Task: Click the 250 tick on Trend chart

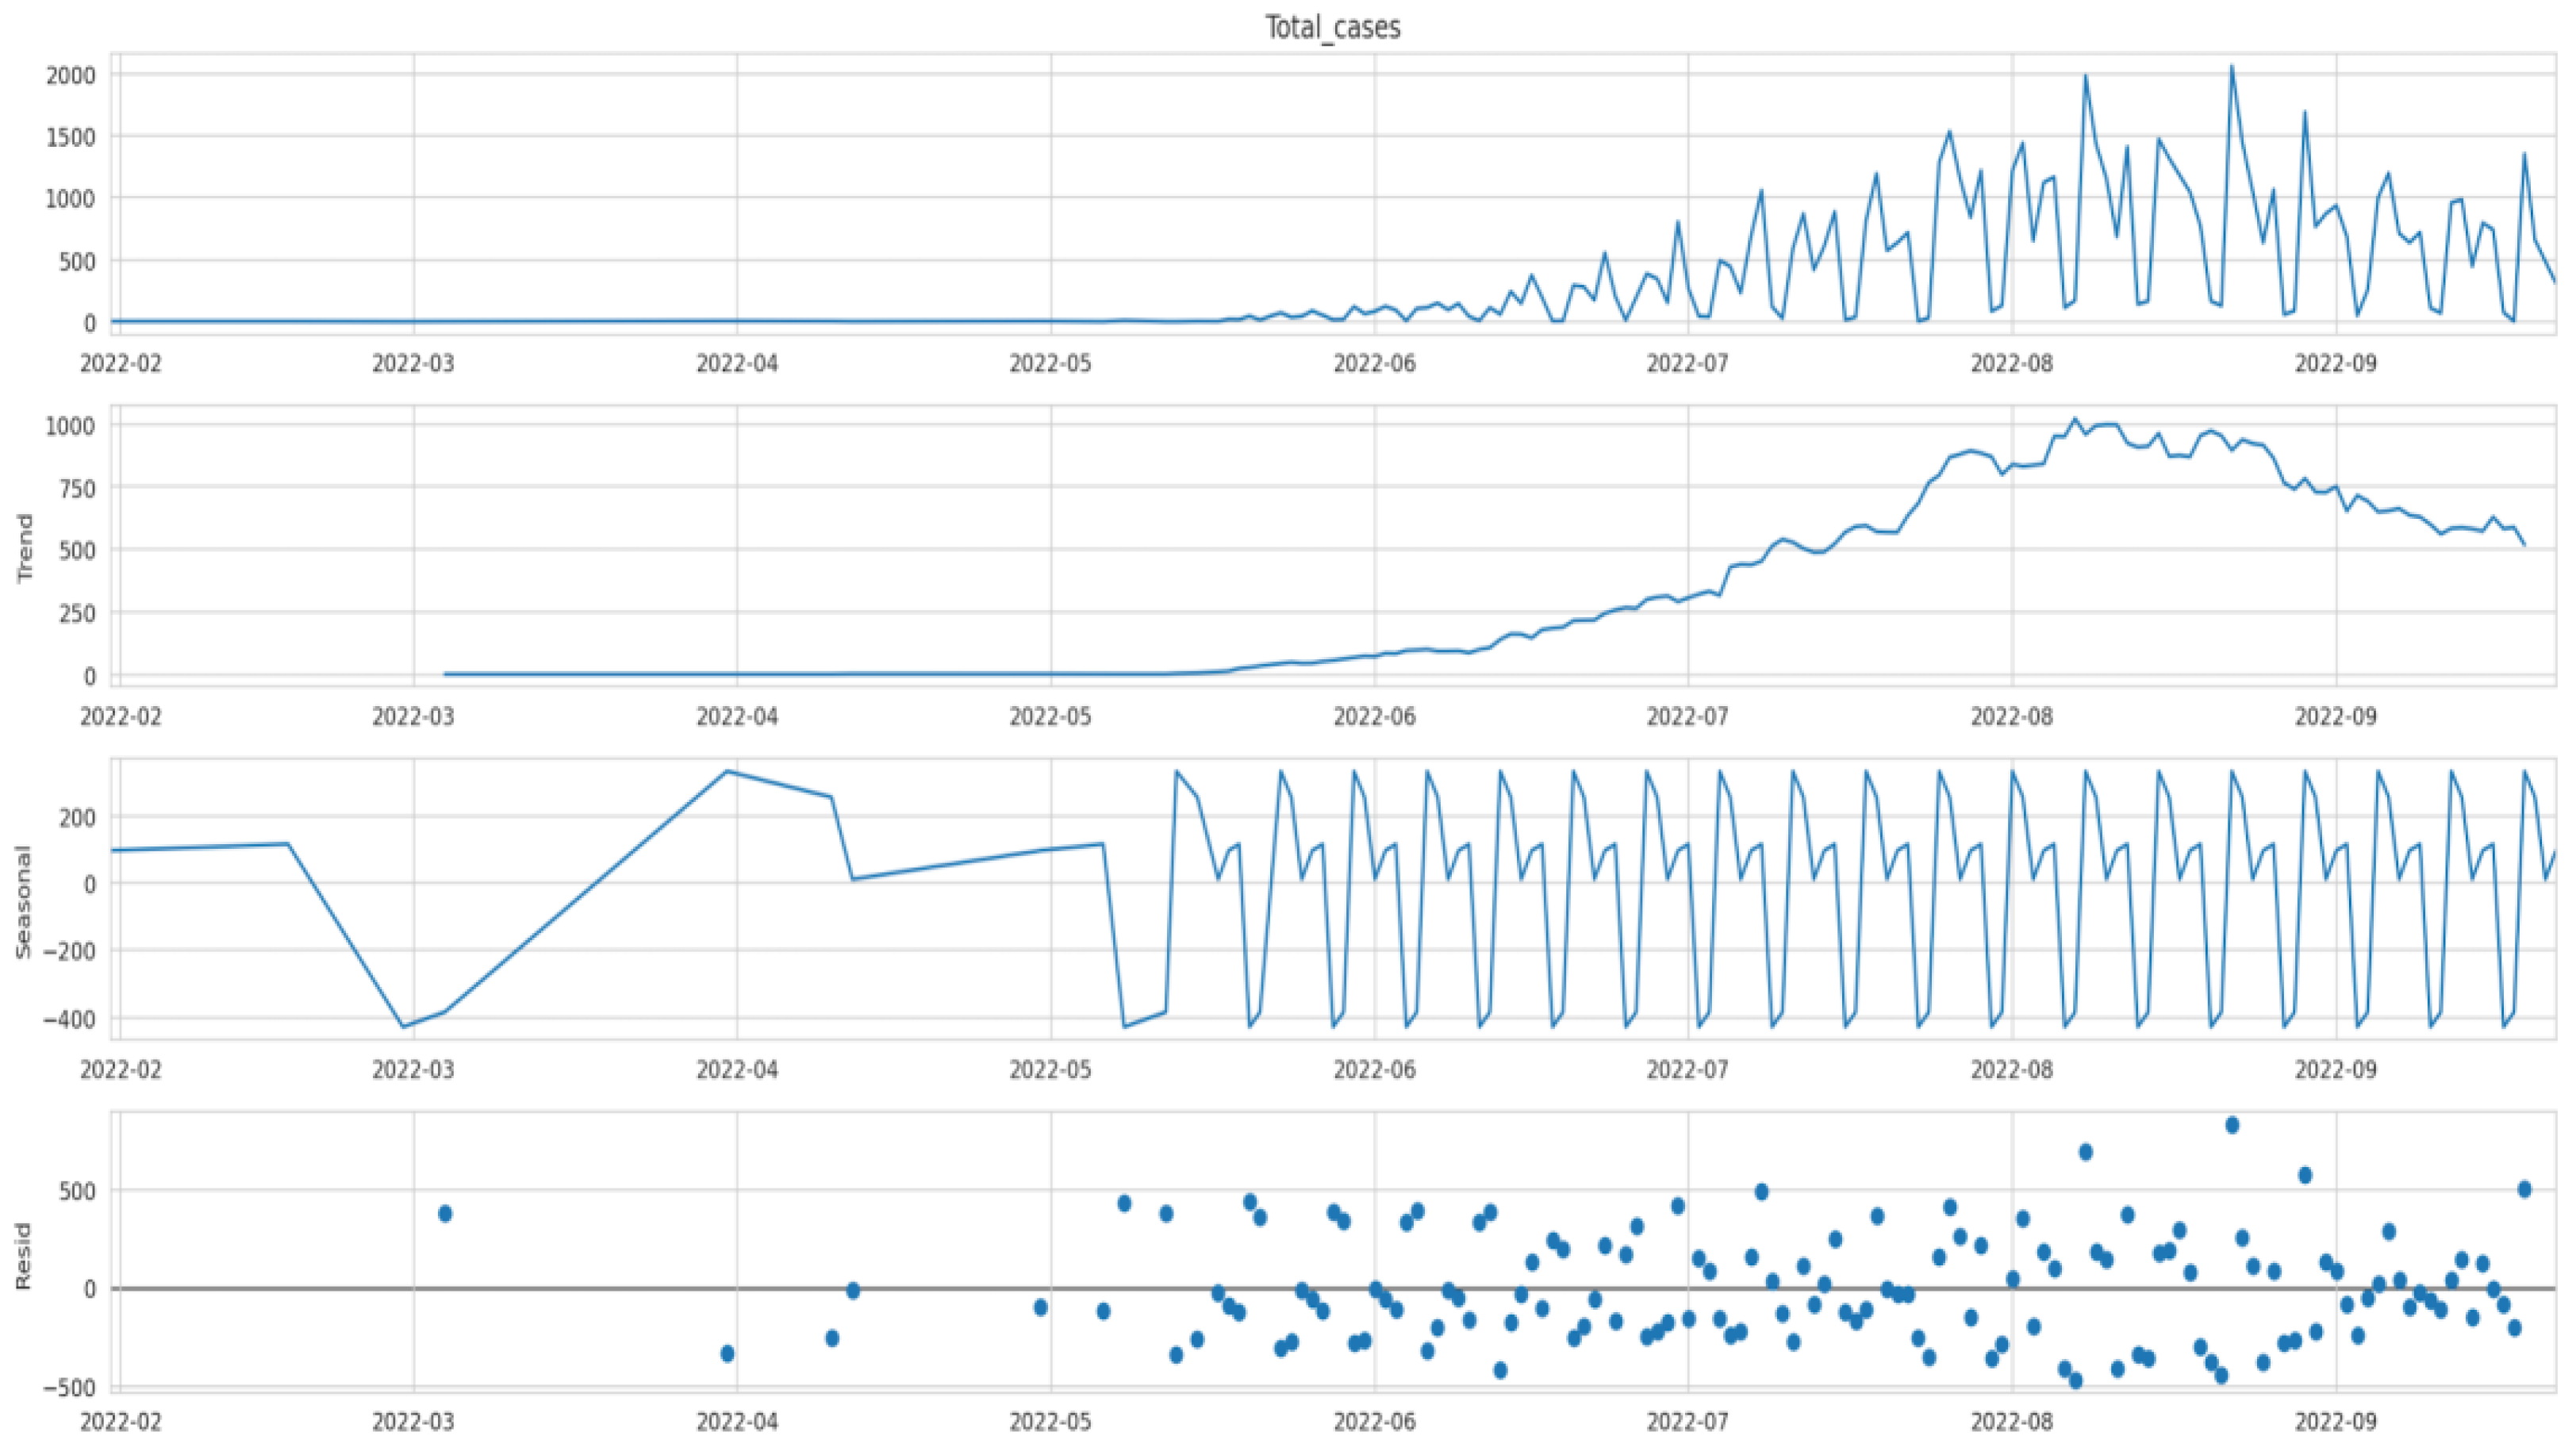Action: [76, 613]
